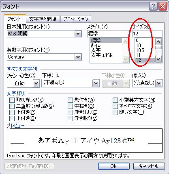The width and height of the screenshot is (169, 174).
Task: Enable 二重取り消し線 checkbox
Action: [12, 106]
